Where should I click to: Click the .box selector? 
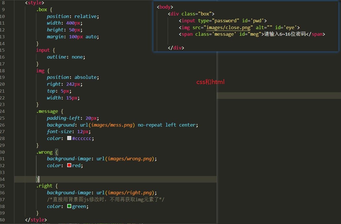pos(41,9)
